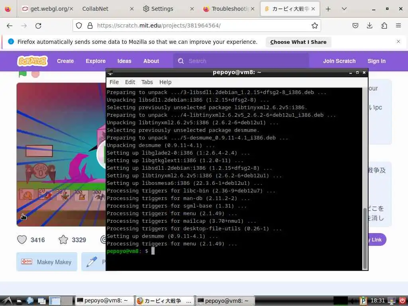The height and width of the screenshot is (306, 408).
Task: Open the Downloads panel
Action: point(369,25)
